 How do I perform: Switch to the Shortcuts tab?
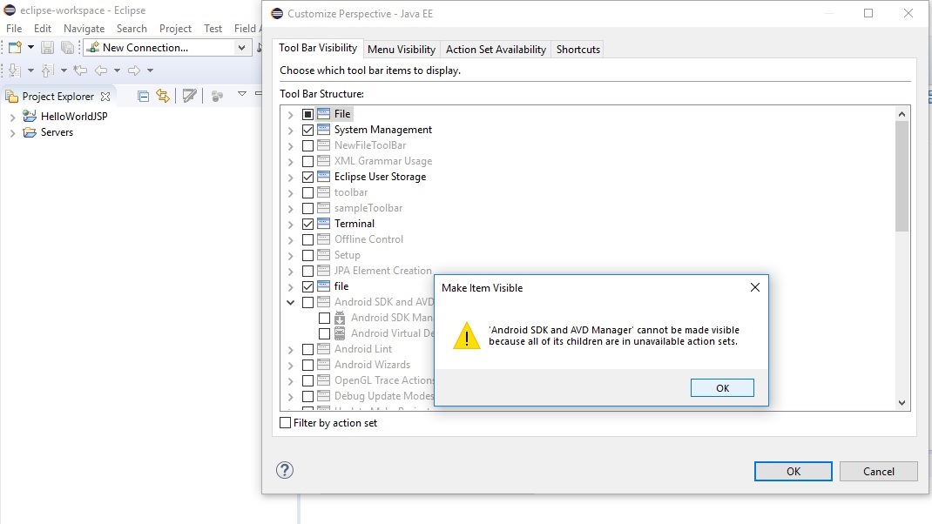point(578,50)
